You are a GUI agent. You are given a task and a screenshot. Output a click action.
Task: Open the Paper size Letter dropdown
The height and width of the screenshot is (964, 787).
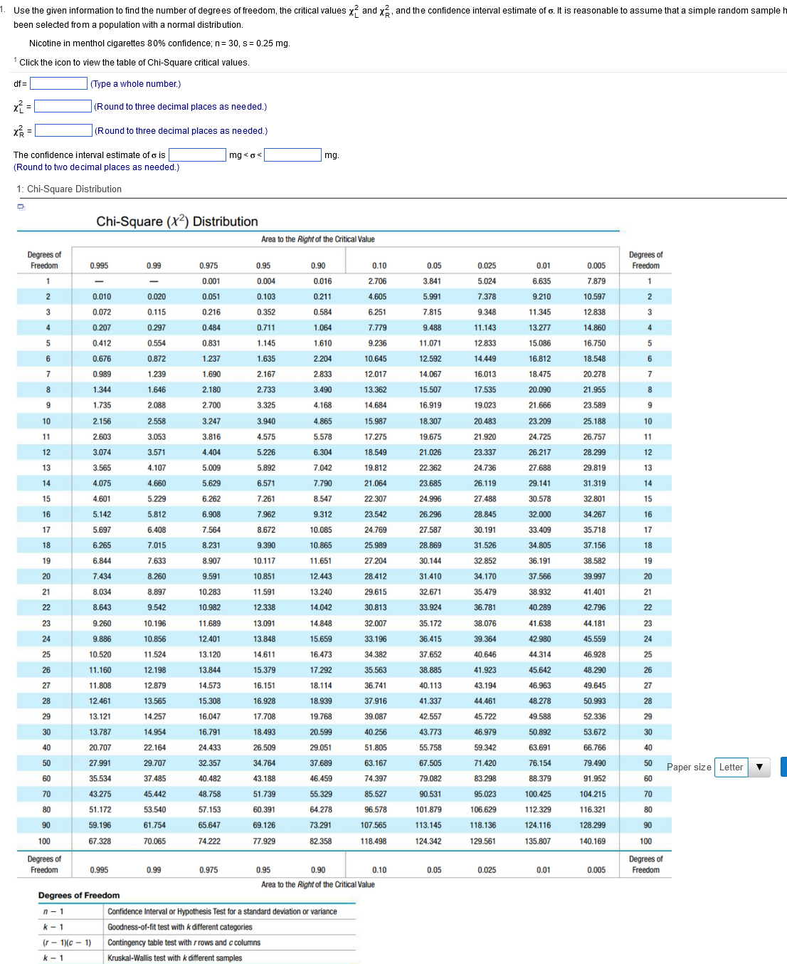[x=742, y=767]
